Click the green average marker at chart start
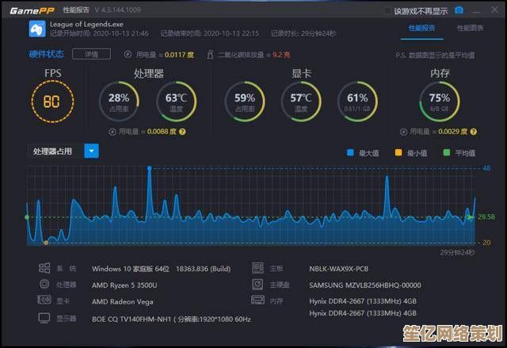507x348 pixels. (27, 217)
